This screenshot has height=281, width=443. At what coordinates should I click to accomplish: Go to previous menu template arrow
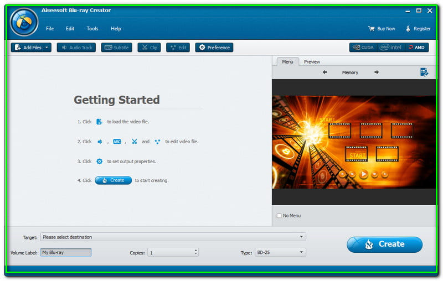coord(325,72)
